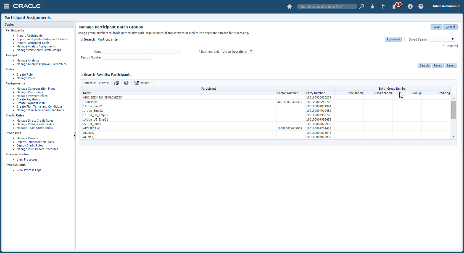Click the Save... search button

(451, 65)
